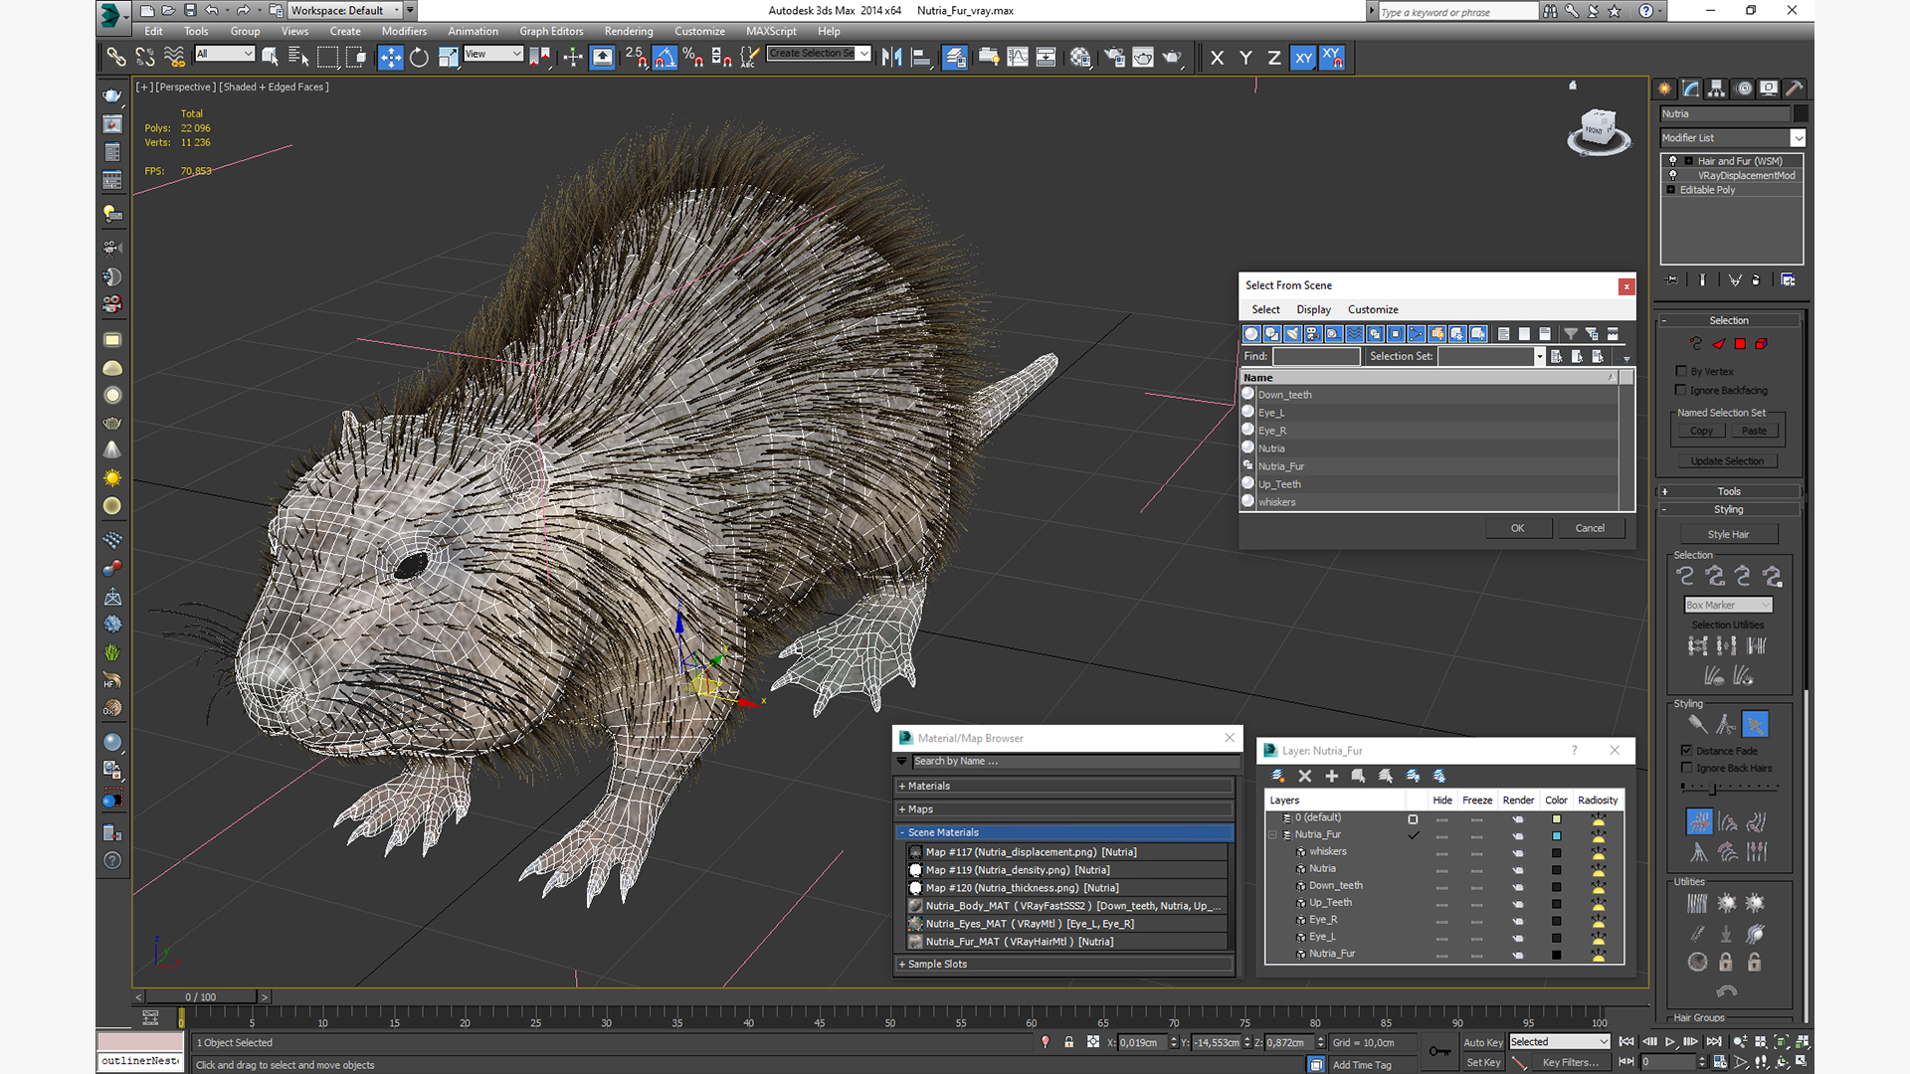1910x1074 pixels.
Task: Open Customize menu in Select From Scene
Action: [1373, 309]
